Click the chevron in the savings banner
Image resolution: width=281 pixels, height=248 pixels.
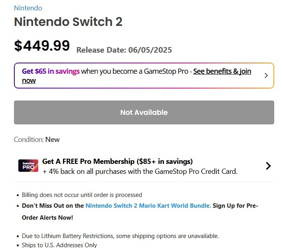point(266,75)
